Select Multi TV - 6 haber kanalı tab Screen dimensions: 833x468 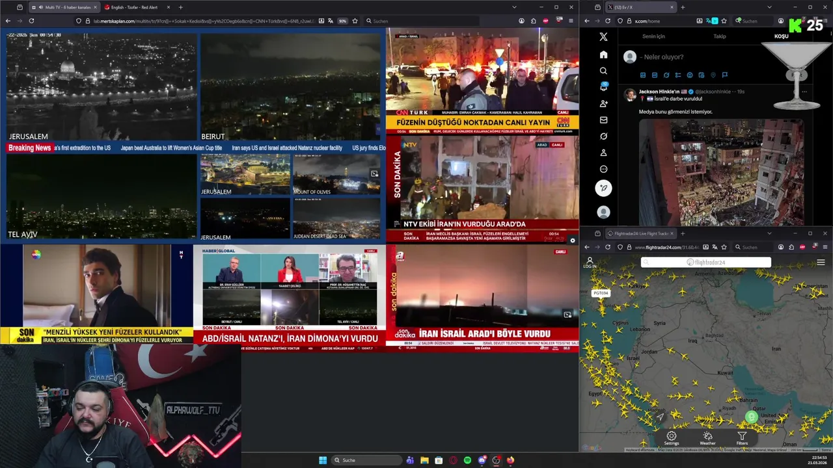point(63,7)
